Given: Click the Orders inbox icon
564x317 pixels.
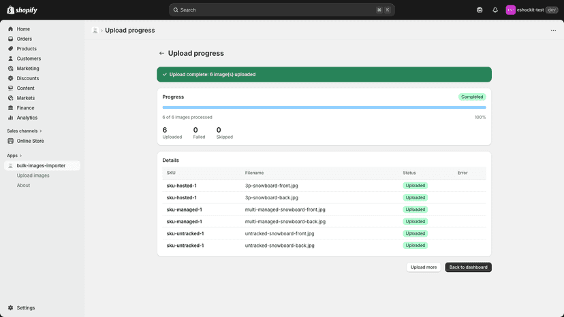Looking at the screenshot, I should click(10, 39).
